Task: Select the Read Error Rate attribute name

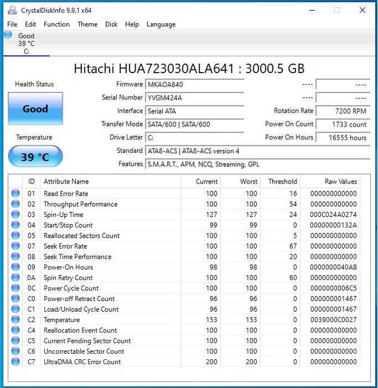Action: (x=66, y=193)
